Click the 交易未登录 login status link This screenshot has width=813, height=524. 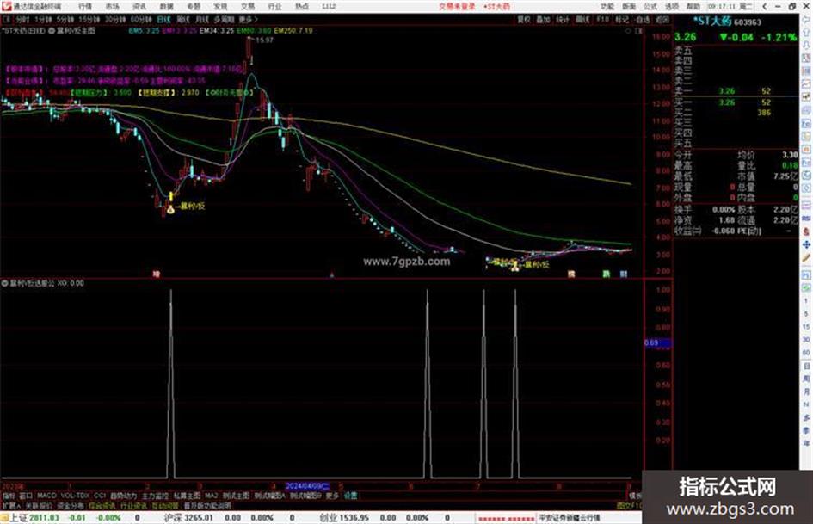tap(457, 7)
